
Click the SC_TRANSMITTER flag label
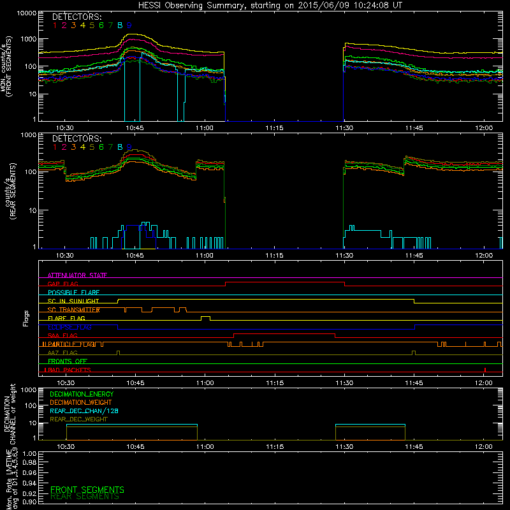click(x=74, y=310)
